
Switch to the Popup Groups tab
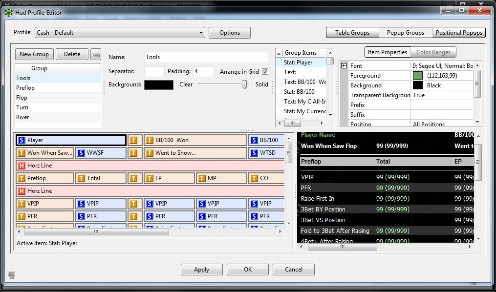tap(405, 33)
